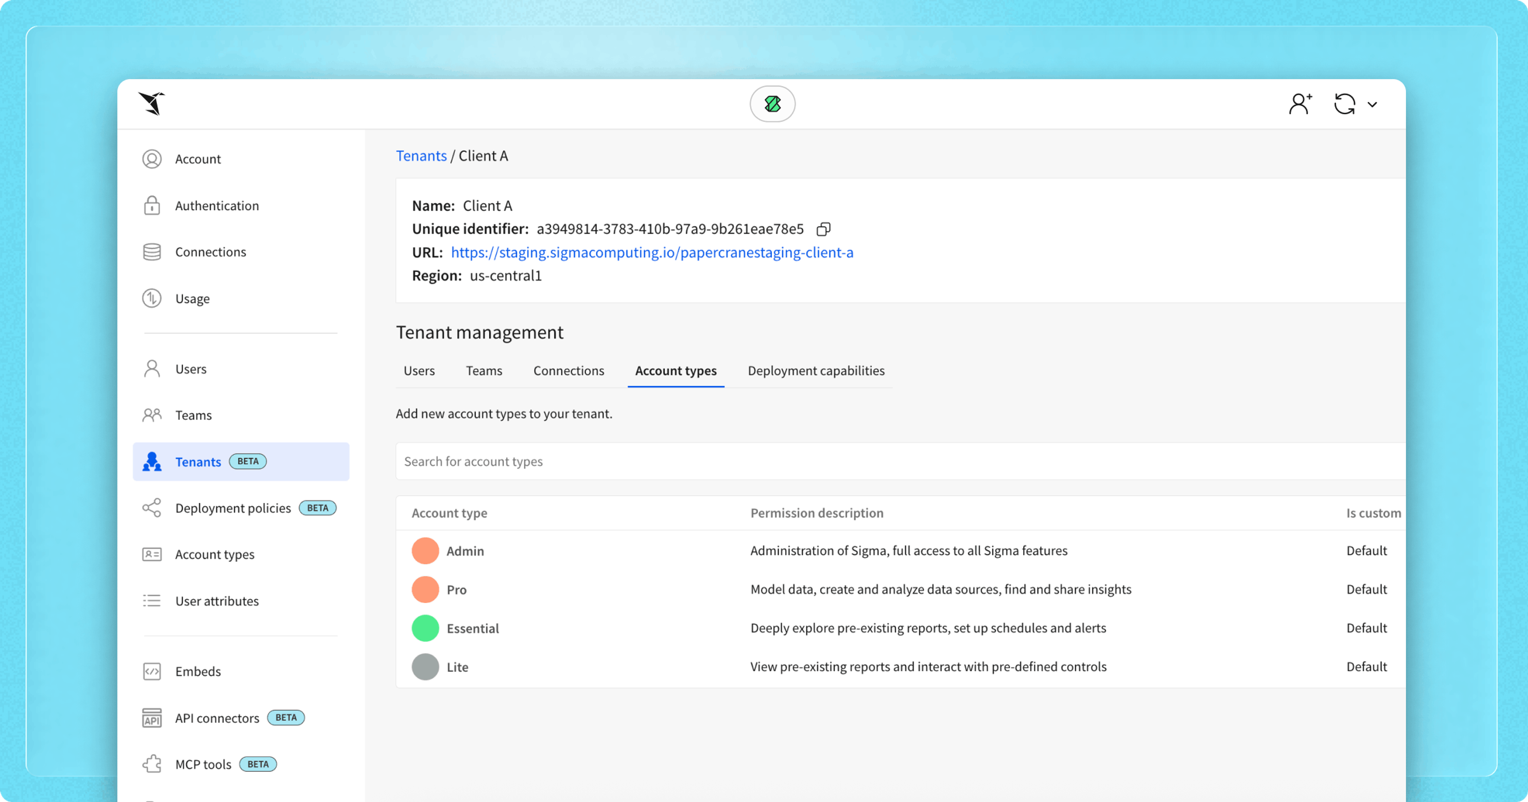Click the Admin orange color circle

coord(425,551)
